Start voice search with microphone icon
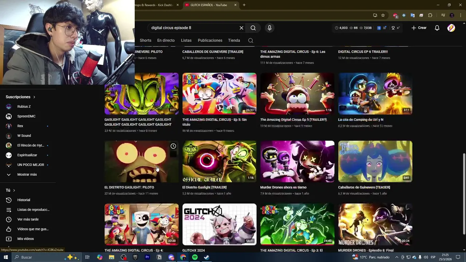Screen dimensions: 466x262 coord(269,28)
